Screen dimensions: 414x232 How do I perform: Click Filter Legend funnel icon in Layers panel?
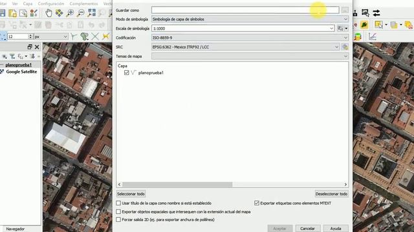pos(12,56)
